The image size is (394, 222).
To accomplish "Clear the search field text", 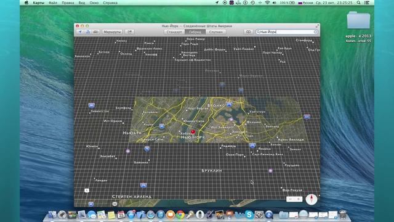I will [315, 32].
